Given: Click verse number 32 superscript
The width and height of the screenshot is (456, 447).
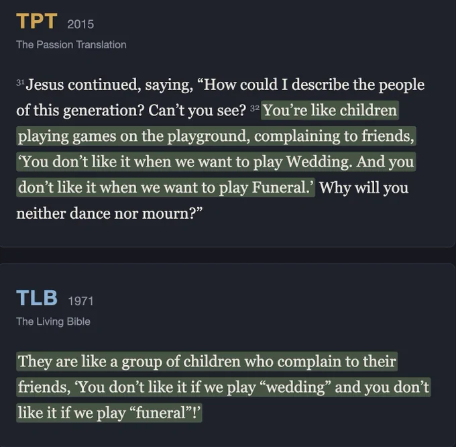Looking at the screenshot, I should click(255, 108).
